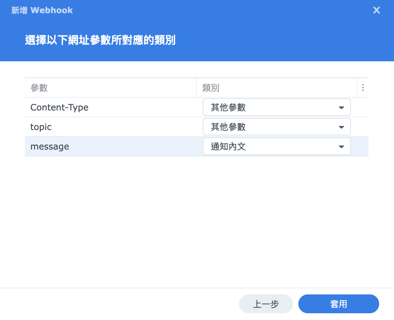Open the topic 其他參數 combo box

coord(269,127)
